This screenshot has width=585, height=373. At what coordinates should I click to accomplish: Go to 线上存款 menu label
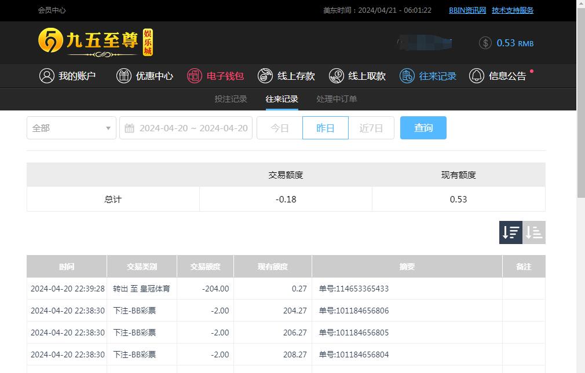pyautogui.click(x=296, y=76)
